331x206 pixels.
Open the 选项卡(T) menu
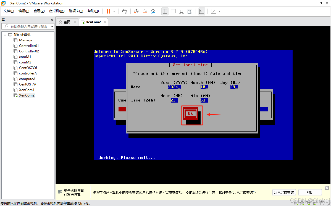(76, 11)
